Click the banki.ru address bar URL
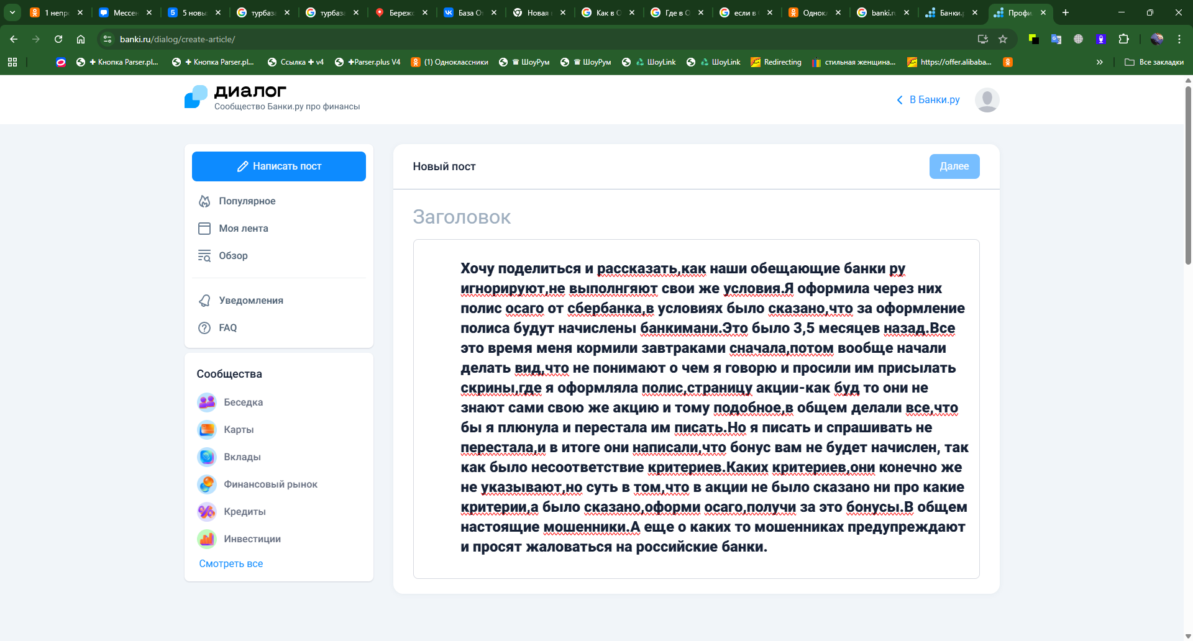Viewport: 1193px width, 641px height. 178,39
